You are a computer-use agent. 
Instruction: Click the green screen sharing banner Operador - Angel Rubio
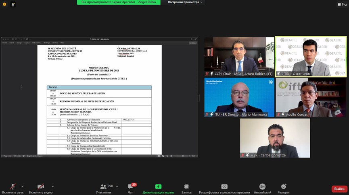[119, 2]
